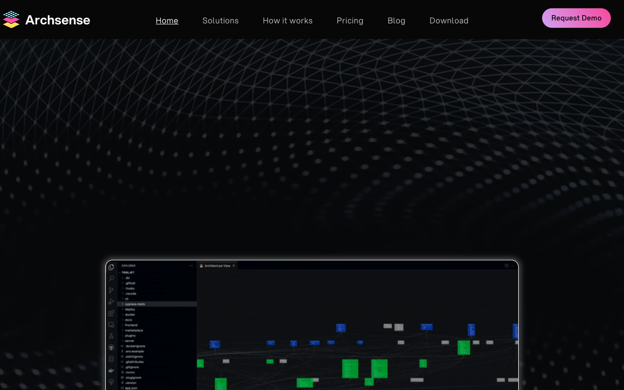Screen dimensions: 624x390
Task: Expand the frontend folder in Explorer
Action: [x=131, y=325]
